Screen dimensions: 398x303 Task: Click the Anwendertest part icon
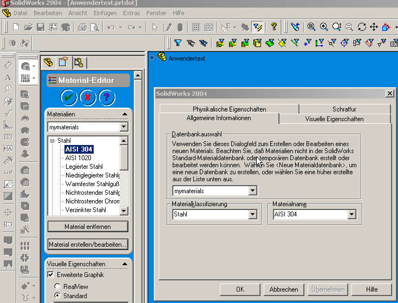coord(162,57)
